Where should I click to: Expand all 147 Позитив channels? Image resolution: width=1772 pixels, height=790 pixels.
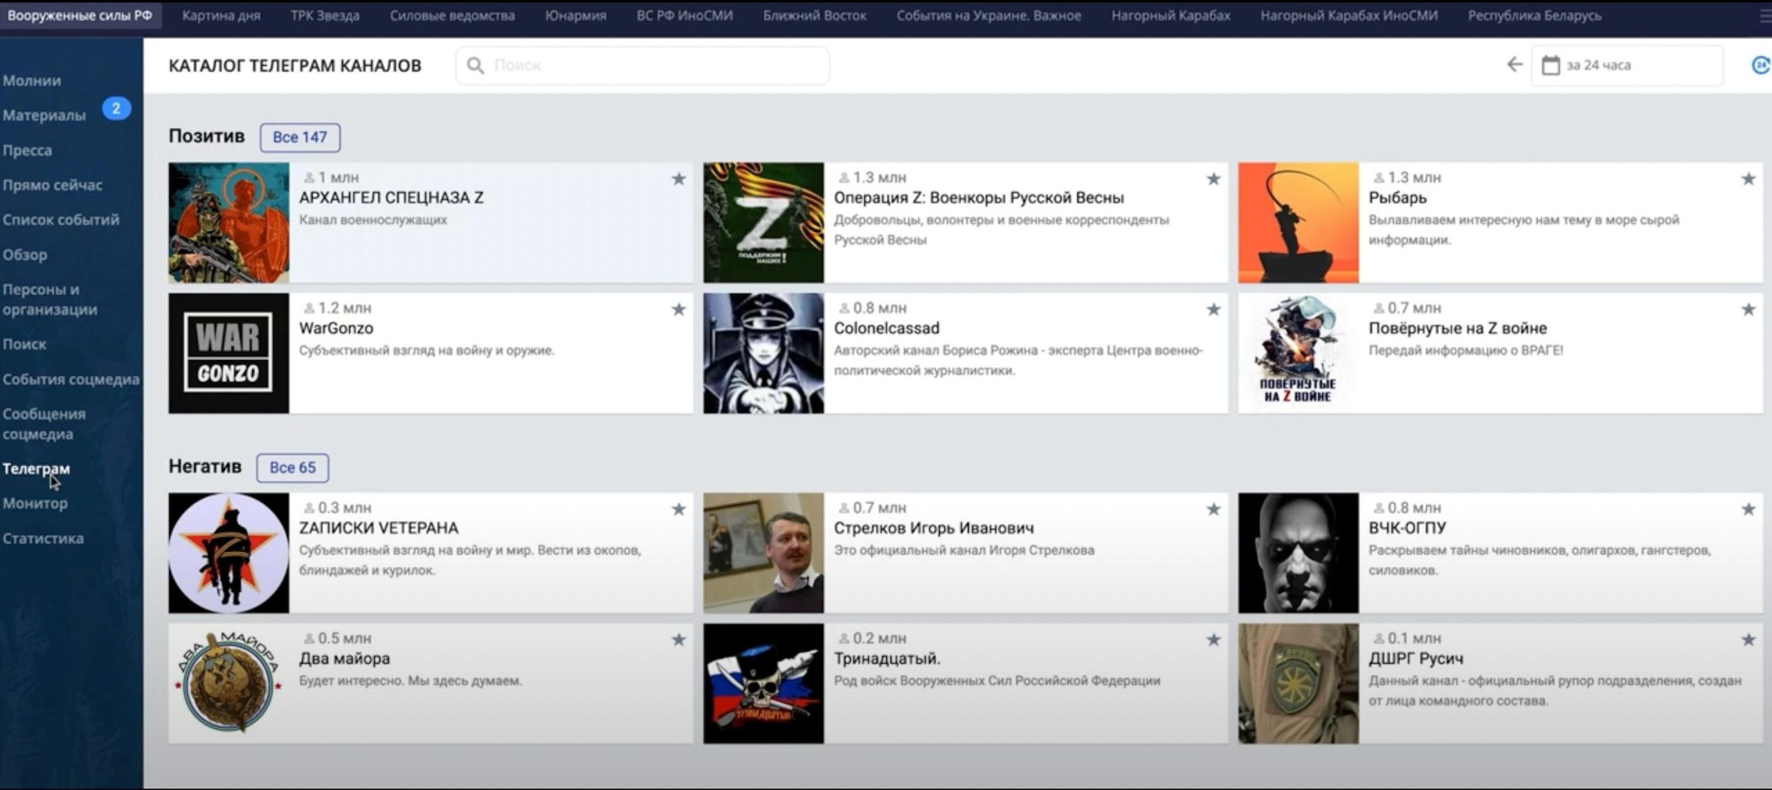(300, 137)
